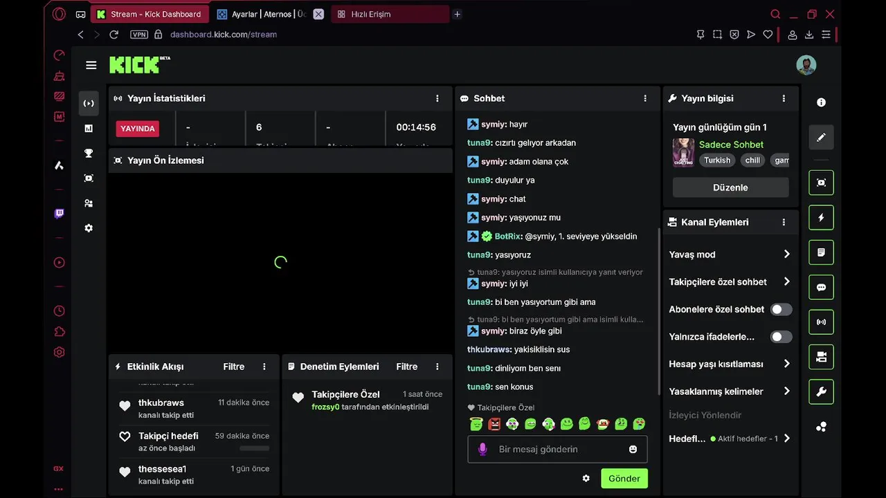The width and height of the screenshot is (886, 498).
Task: Open community people icon in Kick sidebar
Action: pos(89,203)
